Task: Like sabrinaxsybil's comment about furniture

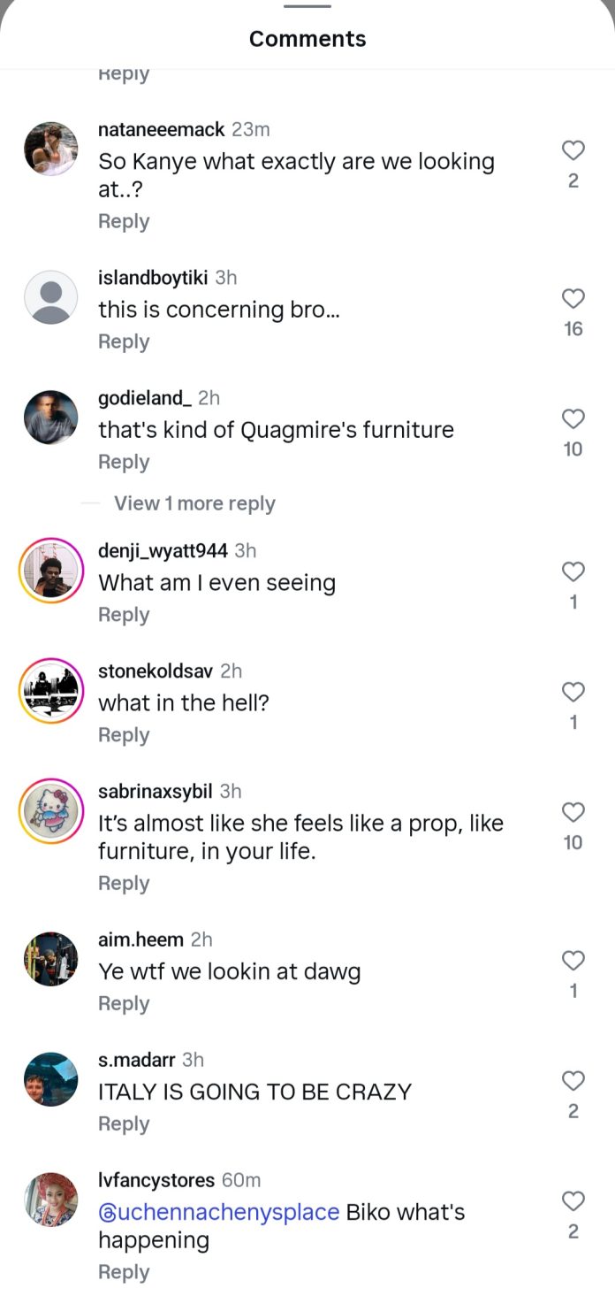Action: 573,812
